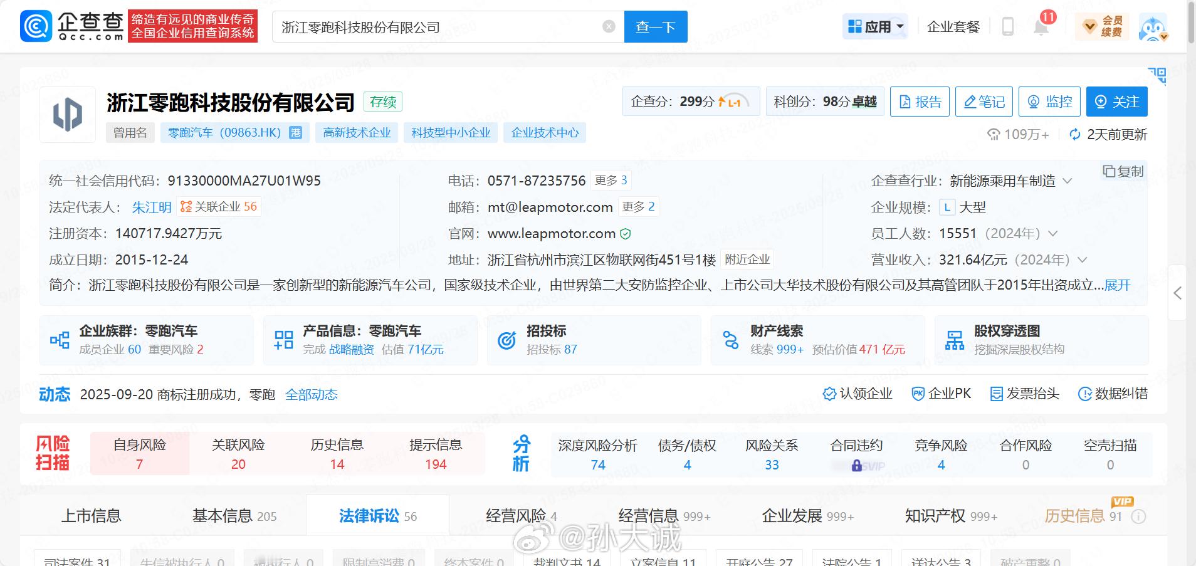This screenshot has width=1196, height=566.
Task: Click the QR code icon at card corner
Action: tap(1157, 76)
